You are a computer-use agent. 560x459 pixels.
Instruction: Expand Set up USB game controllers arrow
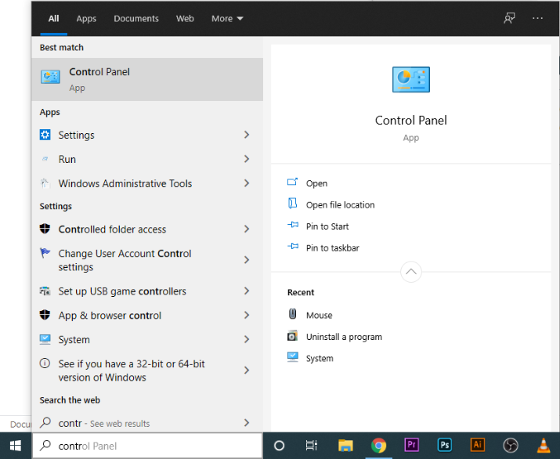tap(247, 291)
